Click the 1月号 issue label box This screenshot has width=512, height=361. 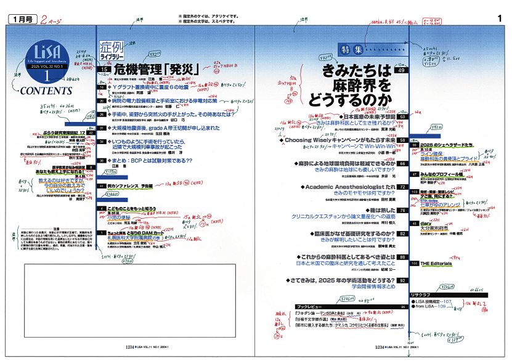click(21, 19)
